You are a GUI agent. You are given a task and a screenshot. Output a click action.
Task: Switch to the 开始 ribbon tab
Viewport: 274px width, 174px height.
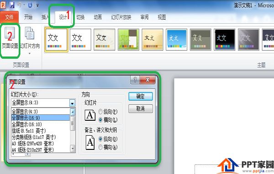point(28,17)
